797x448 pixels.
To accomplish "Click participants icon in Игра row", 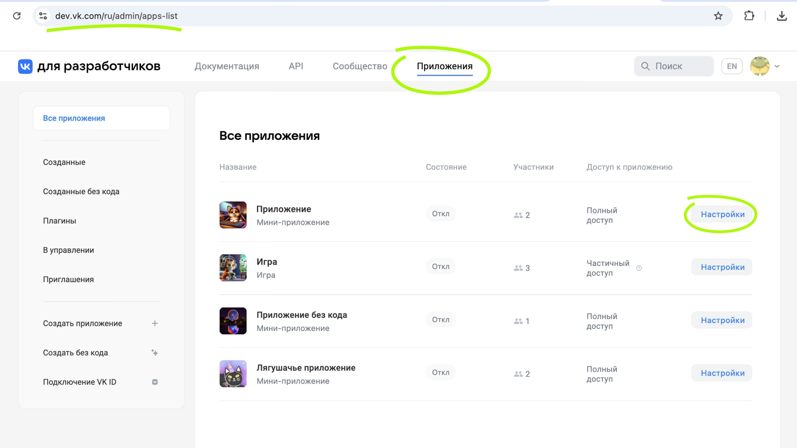I will 518,268.
